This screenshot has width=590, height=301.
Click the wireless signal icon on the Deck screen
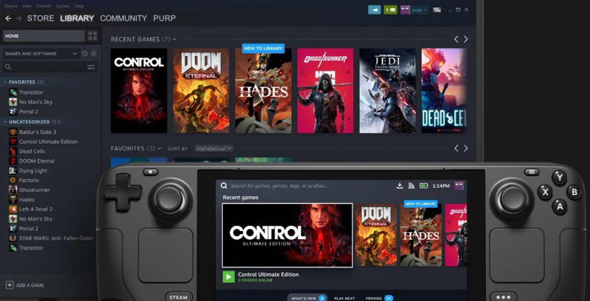tap(412, 186)
